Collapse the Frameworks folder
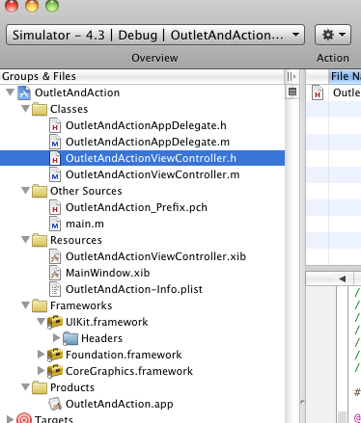This screenshot has width=361, height=423. [26, 305]
